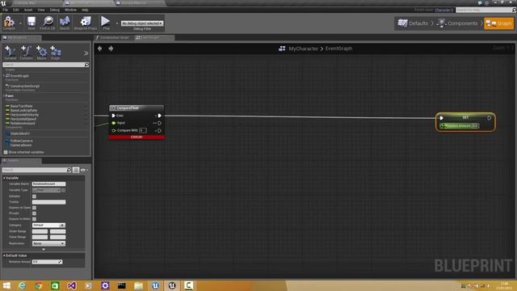Select EventGraph in My Blueprint tree
Viewport: 517px width, 291px height.
19,76
